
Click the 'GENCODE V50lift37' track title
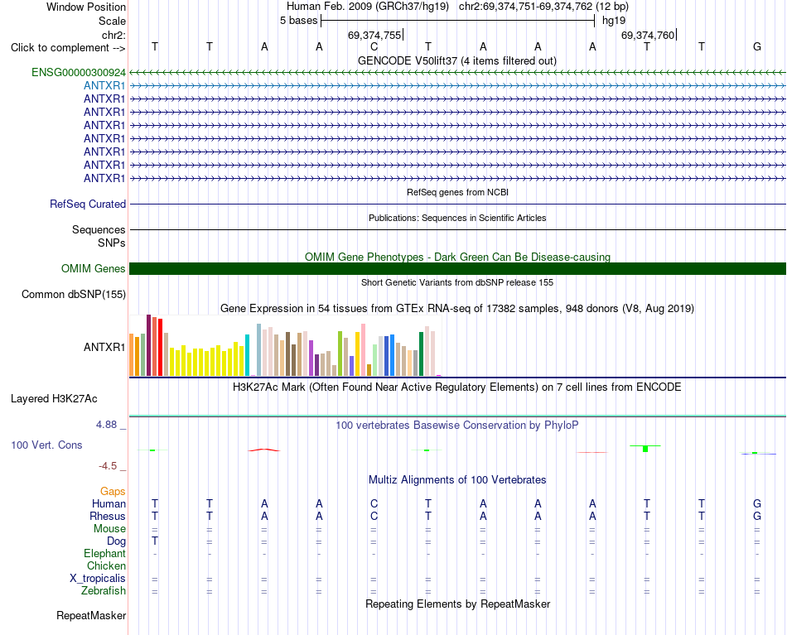click(408, 61)
